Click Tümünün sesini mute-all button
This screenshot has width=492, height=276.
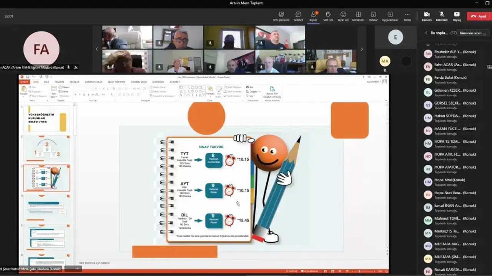pos(472,33)
